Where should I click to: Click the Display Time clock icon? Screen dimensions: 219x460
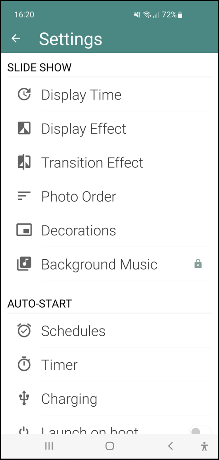[x=24, y=95]
